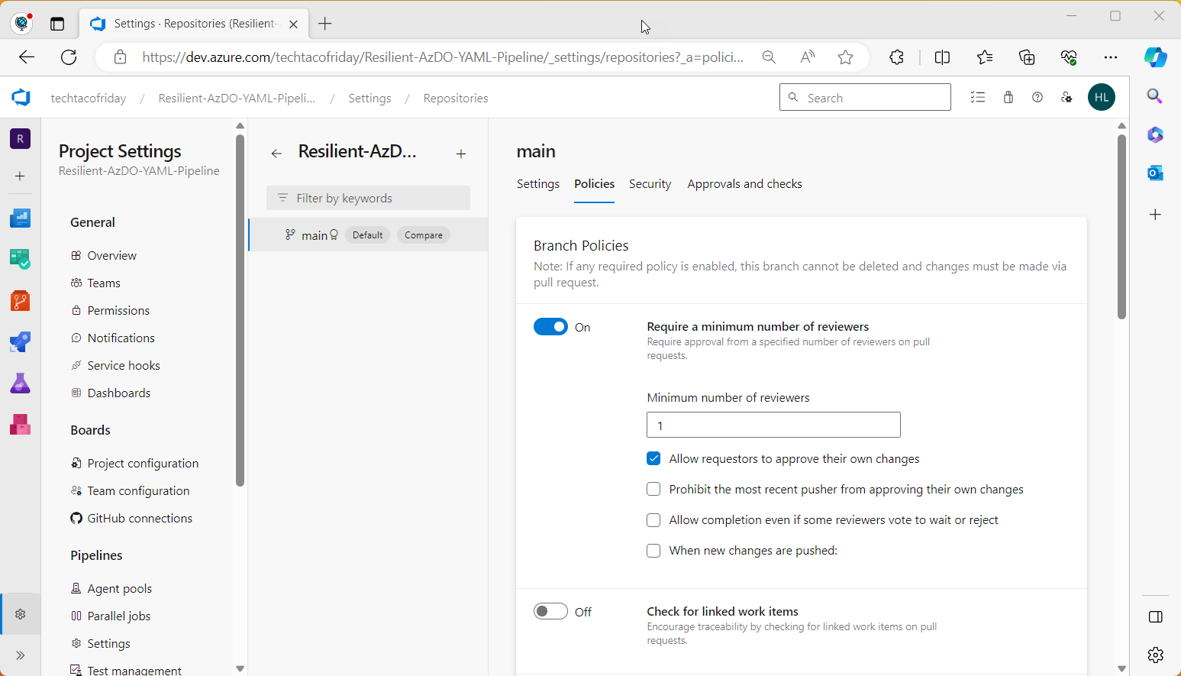The width and height of the screenshot is (1181, 676).
Task: Open the Pipelines icon in left rail
Action: click(x=21, y=342)
